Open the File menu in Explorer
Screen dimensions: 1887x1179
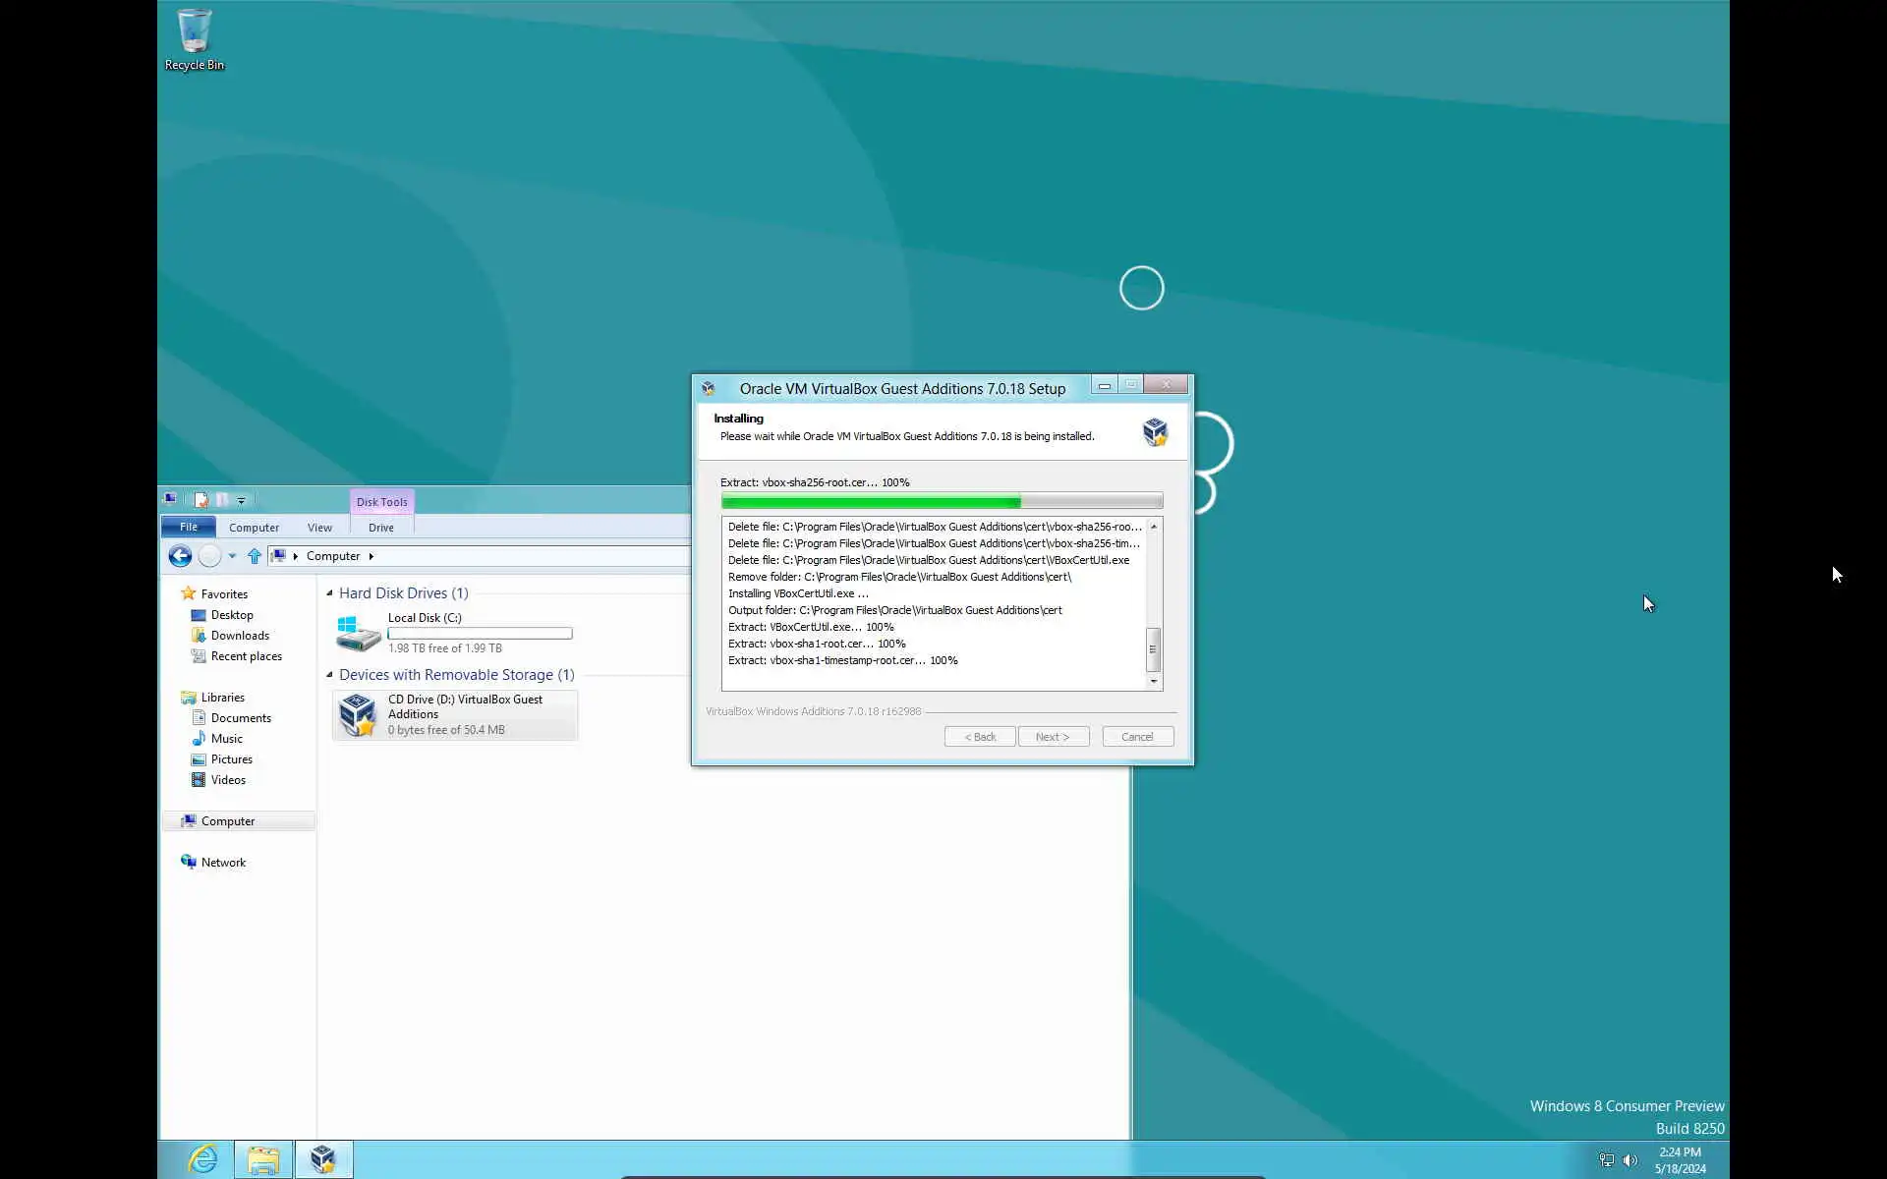point(188,528)
